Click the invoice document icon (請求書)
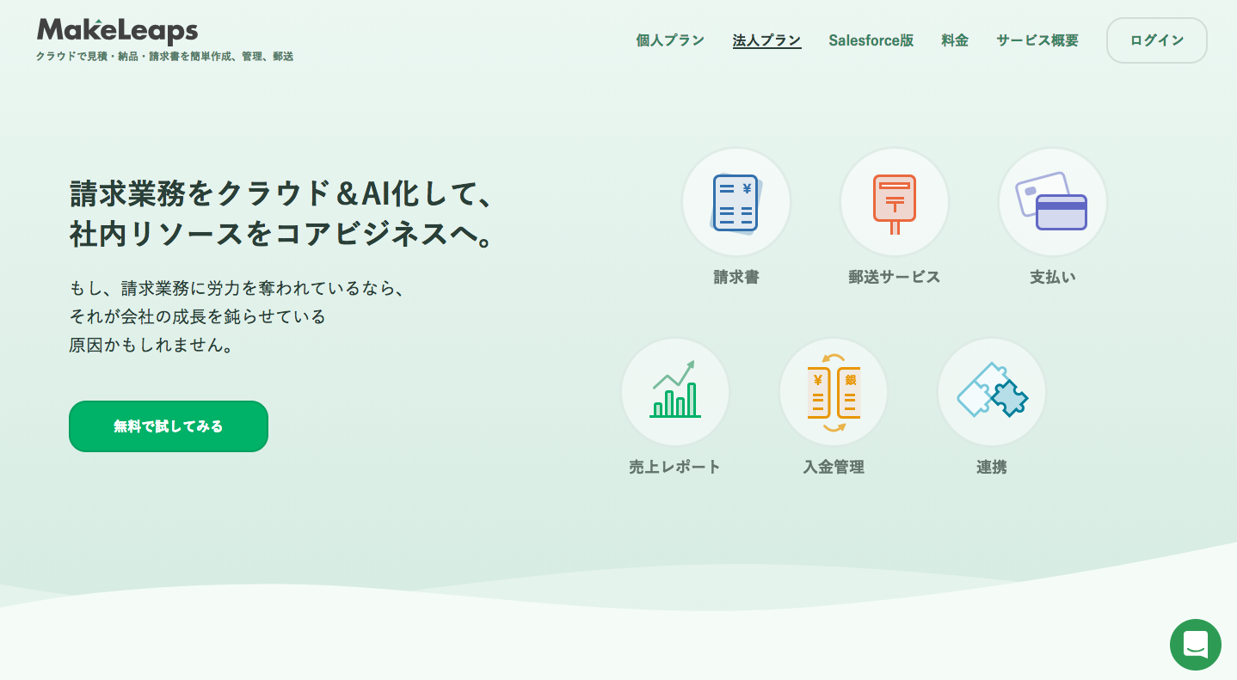 pos(735,203)
